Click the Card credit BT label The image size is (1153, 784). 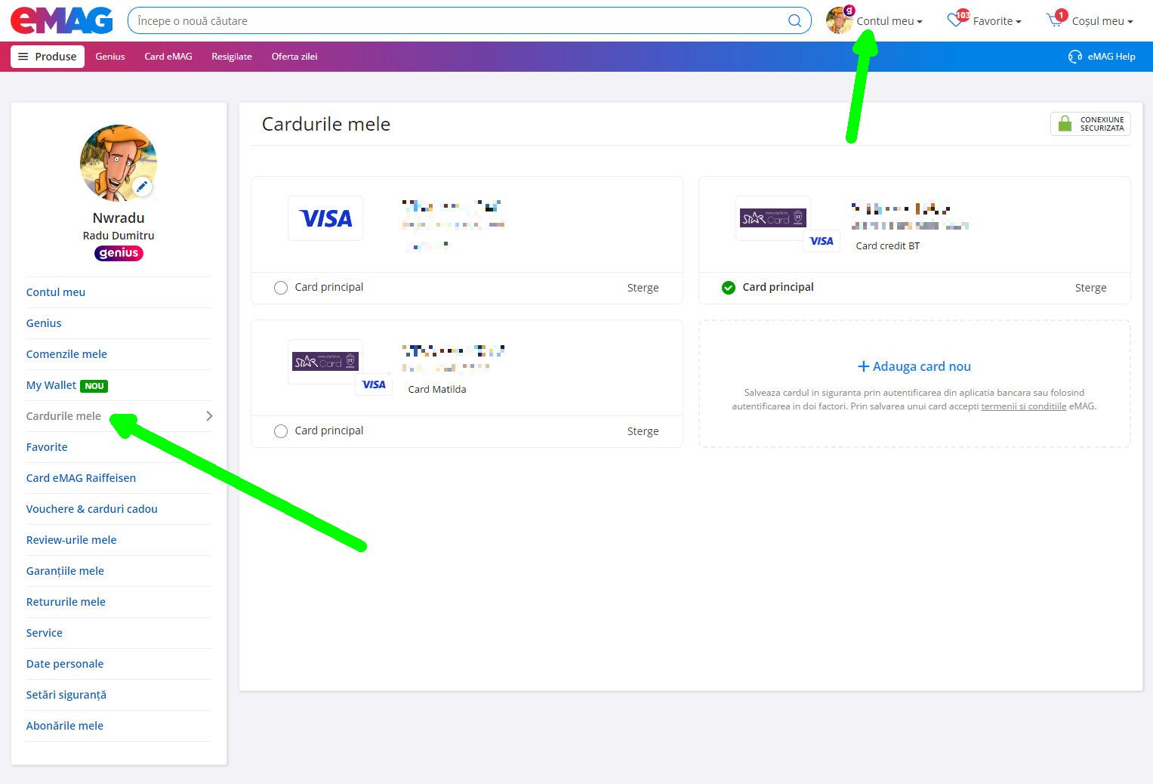click(x=888, y=246)
